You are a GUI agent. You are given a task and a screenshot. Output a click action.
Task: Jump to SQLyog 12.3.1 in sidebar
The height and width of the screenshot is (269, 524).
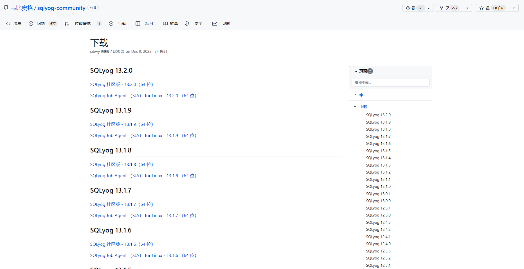coord(378,265)
